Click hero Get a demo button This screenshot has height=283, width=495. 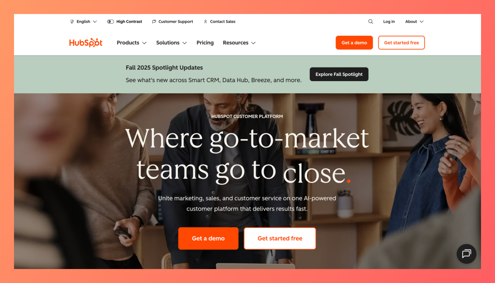pyautogui.click(x=208, y=239)
